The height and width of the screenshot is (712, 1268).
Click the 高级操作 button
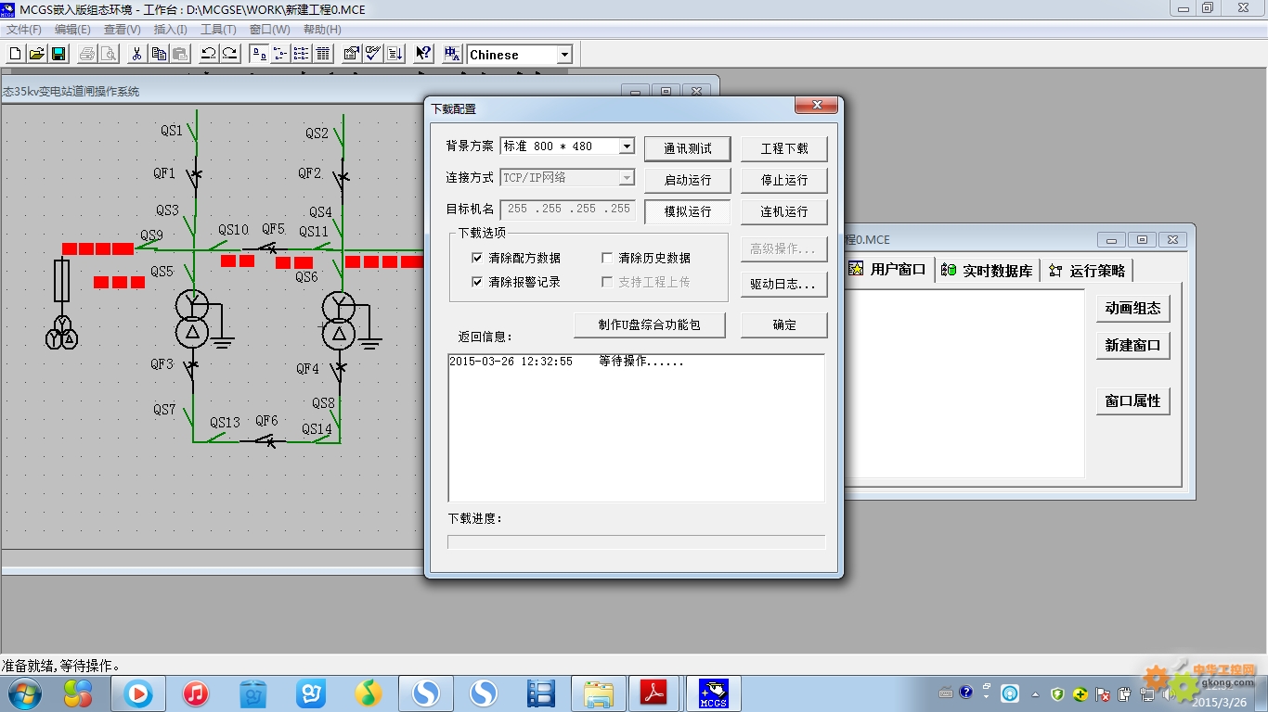coord(784,248)
